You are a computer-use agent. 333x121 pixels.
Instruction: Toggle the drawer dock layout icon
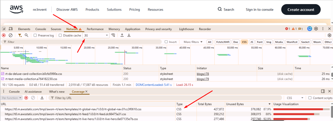click(x=323, y=91)
